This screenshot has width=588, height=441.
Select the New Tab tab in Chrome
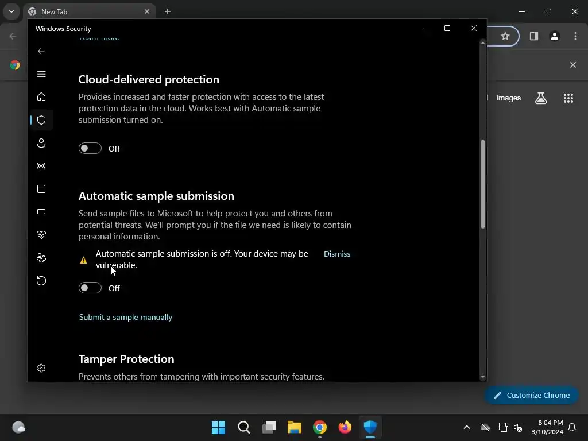(x=90, y=11)
